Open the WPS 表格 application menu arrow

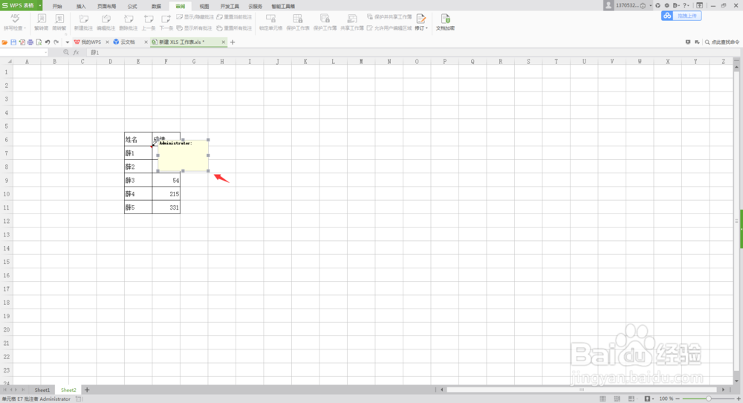40,6
